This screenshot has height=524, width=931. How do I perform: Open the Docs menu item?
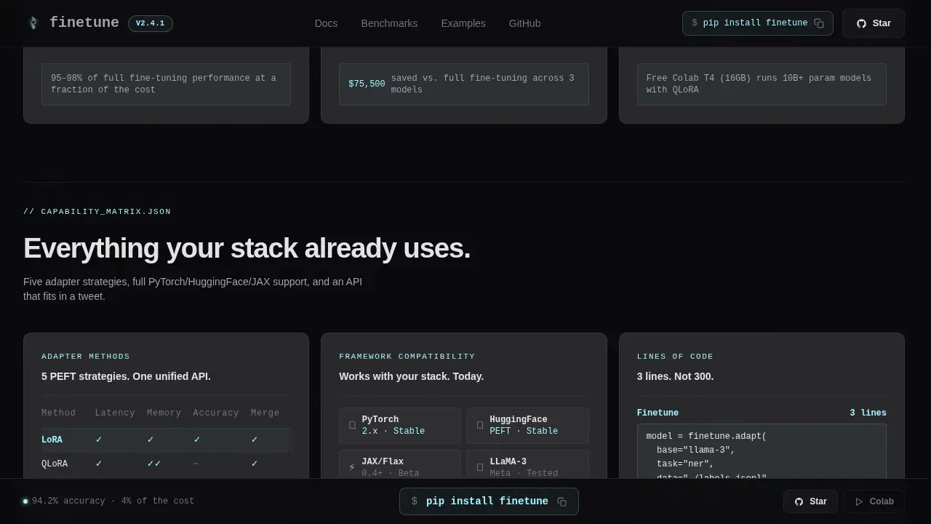point(326,23)
